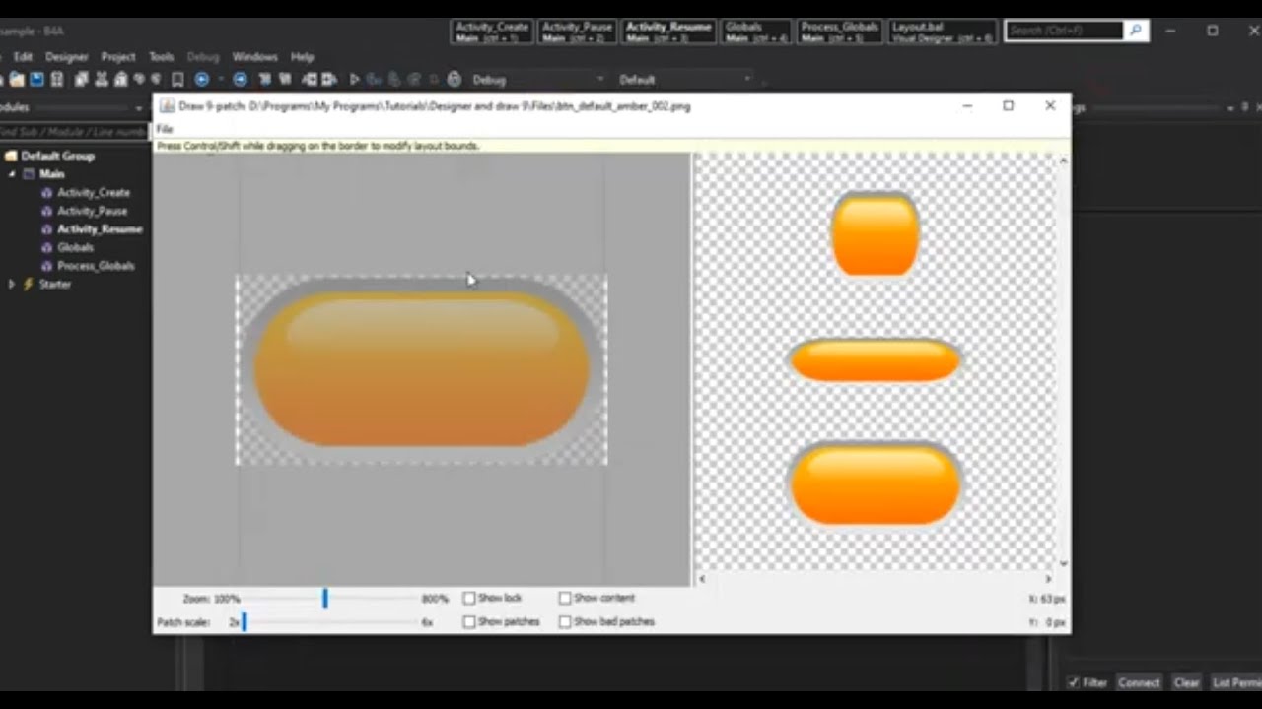Click the blue Navigate Backward circle icon
The image size is (1262, 709).
pos(201,79)
